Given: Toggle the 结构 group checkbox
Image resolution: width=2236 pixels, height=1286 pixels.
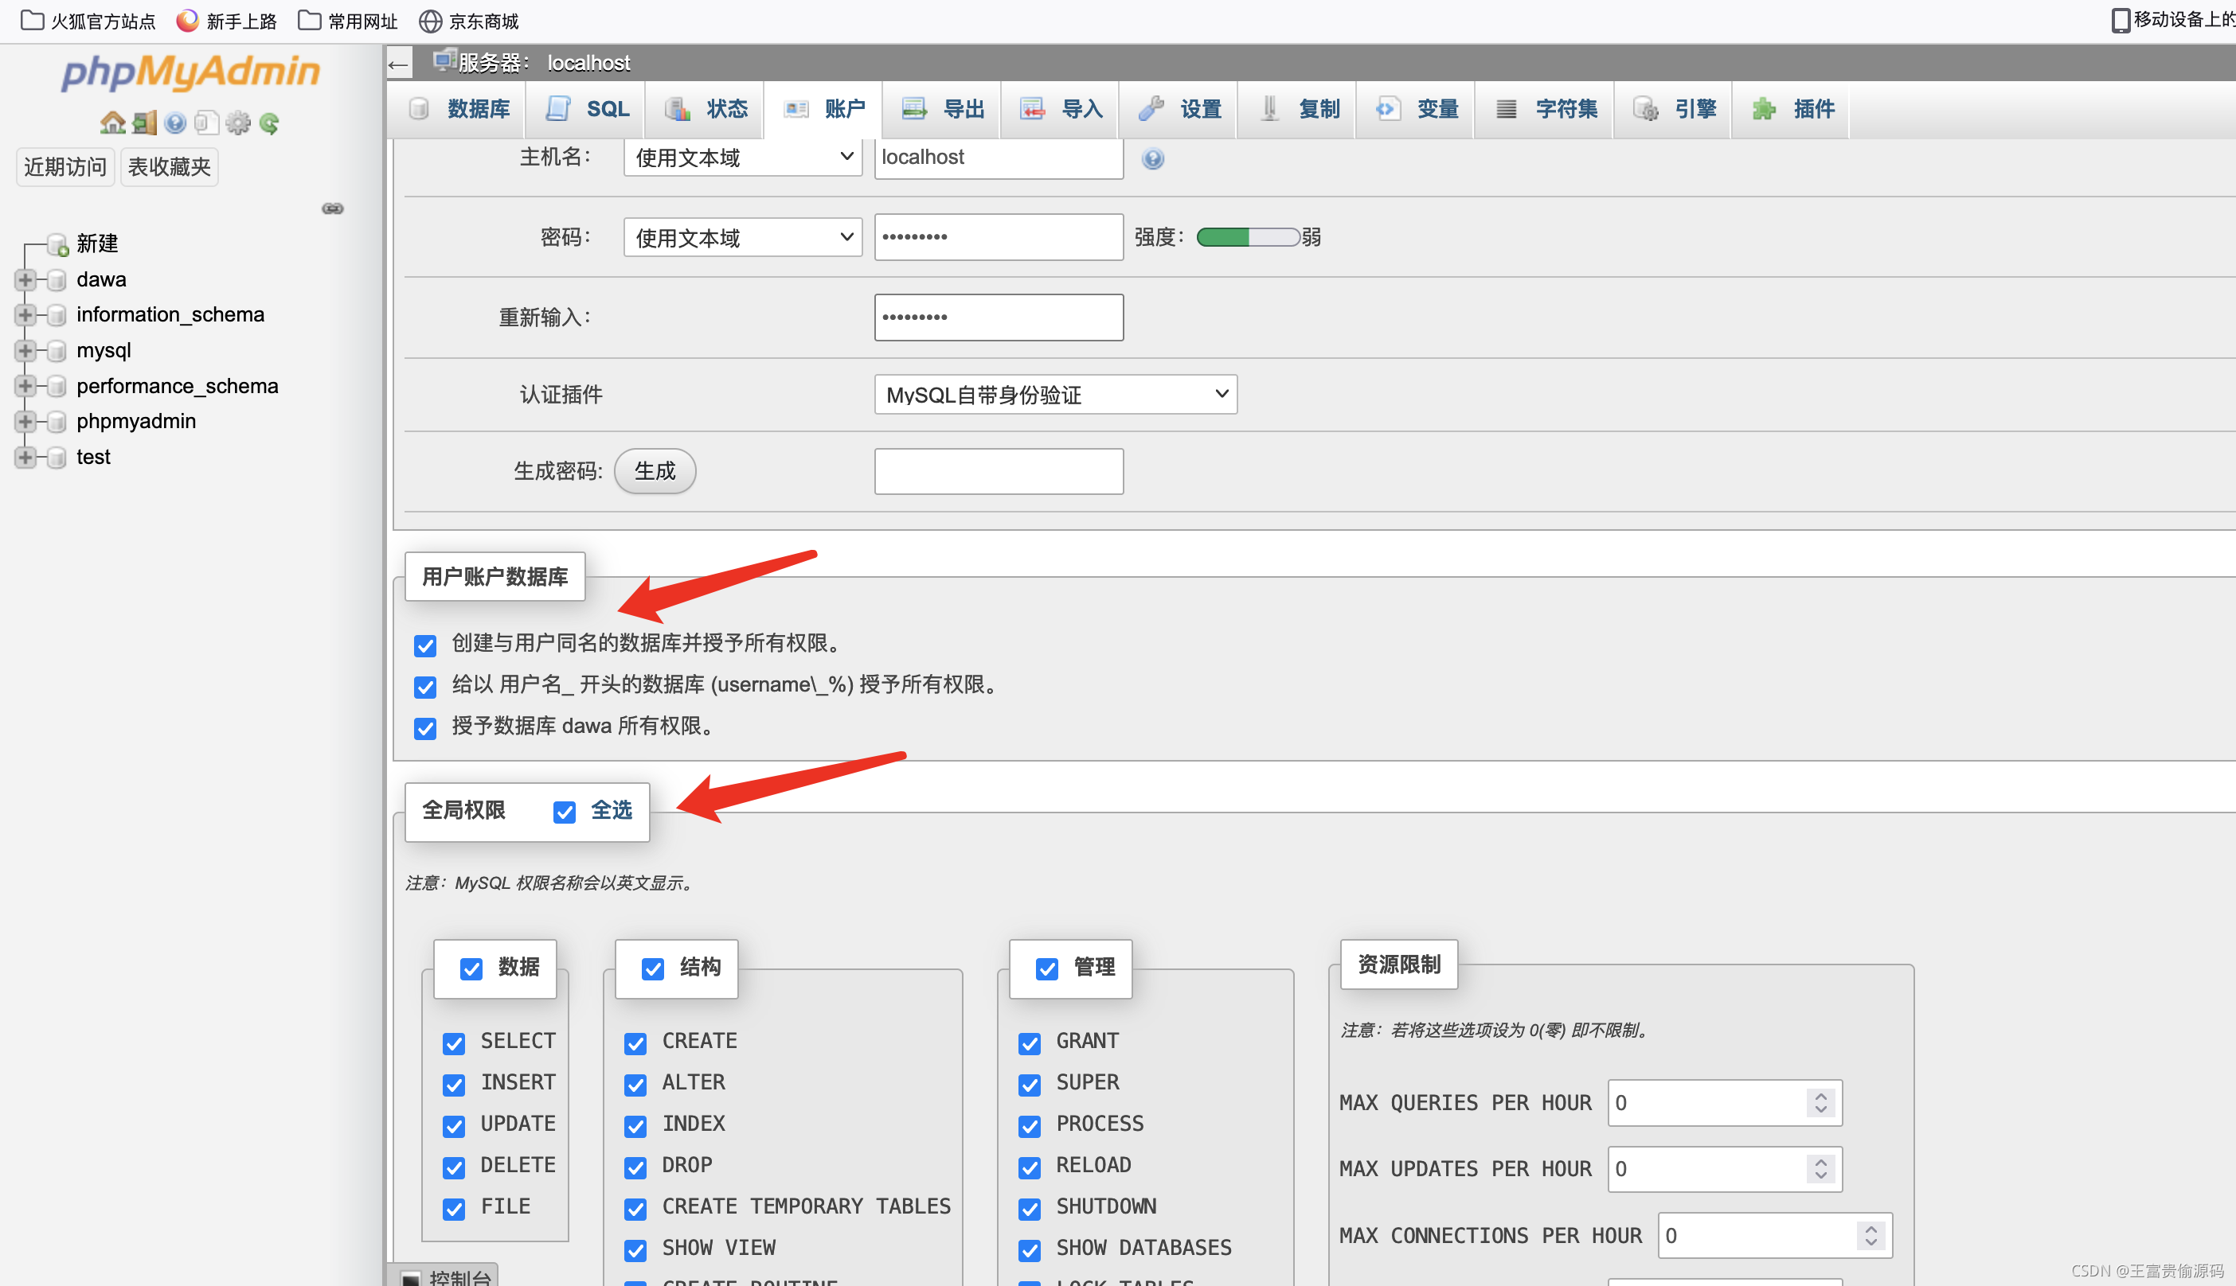Looking at the screenshot, I should (653, 969).
